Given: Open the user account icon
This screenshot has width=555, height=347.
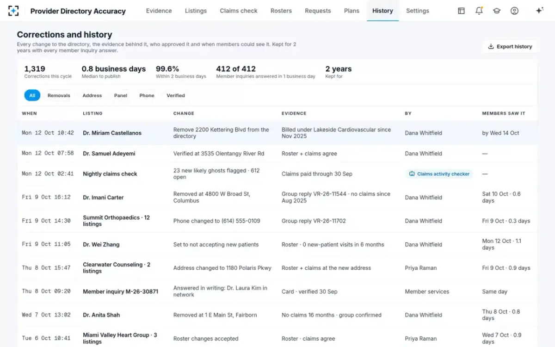Looking at the screenshot, I should (x=514, y=11).
